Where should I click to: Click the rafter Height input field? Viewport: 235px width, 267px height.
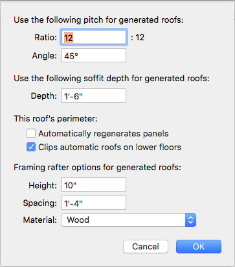tap(94, 184)
